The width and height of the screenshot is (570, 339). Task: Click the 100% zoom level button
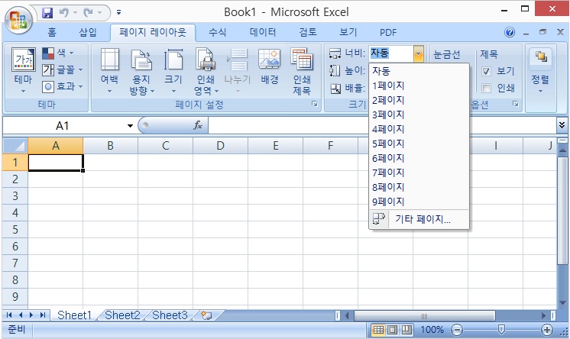(x=432, y=330)
